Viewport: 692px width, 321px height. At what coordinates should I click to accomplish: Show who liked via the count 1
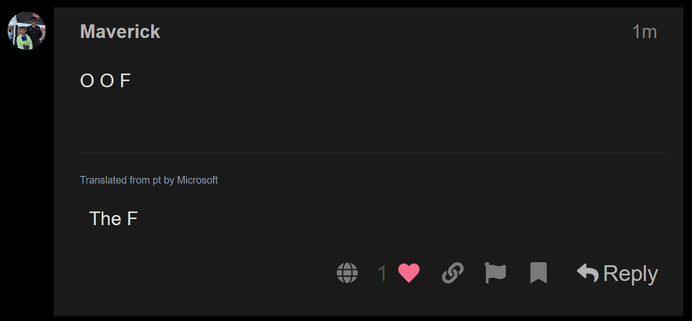[x=382, y=274]
